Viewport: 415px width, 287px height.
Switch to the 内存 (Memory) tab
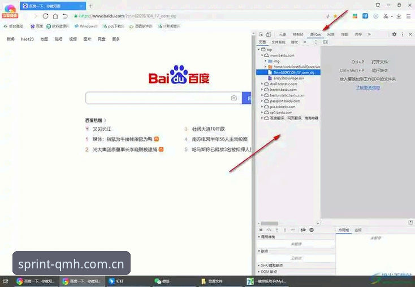click(x=358, y=34)
